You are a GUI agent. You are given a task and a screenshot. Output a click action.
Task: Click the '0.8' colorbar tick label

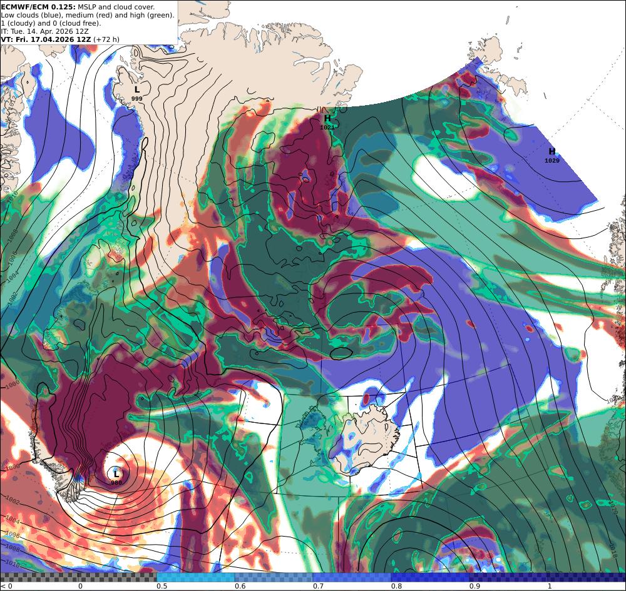(x=396, y=586)
